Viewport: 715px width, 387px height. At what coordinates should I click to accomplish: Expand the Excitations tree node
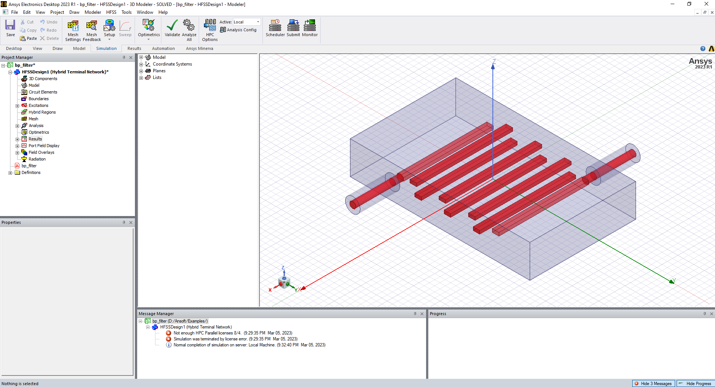pyautogui.click(x=17, y=106)
